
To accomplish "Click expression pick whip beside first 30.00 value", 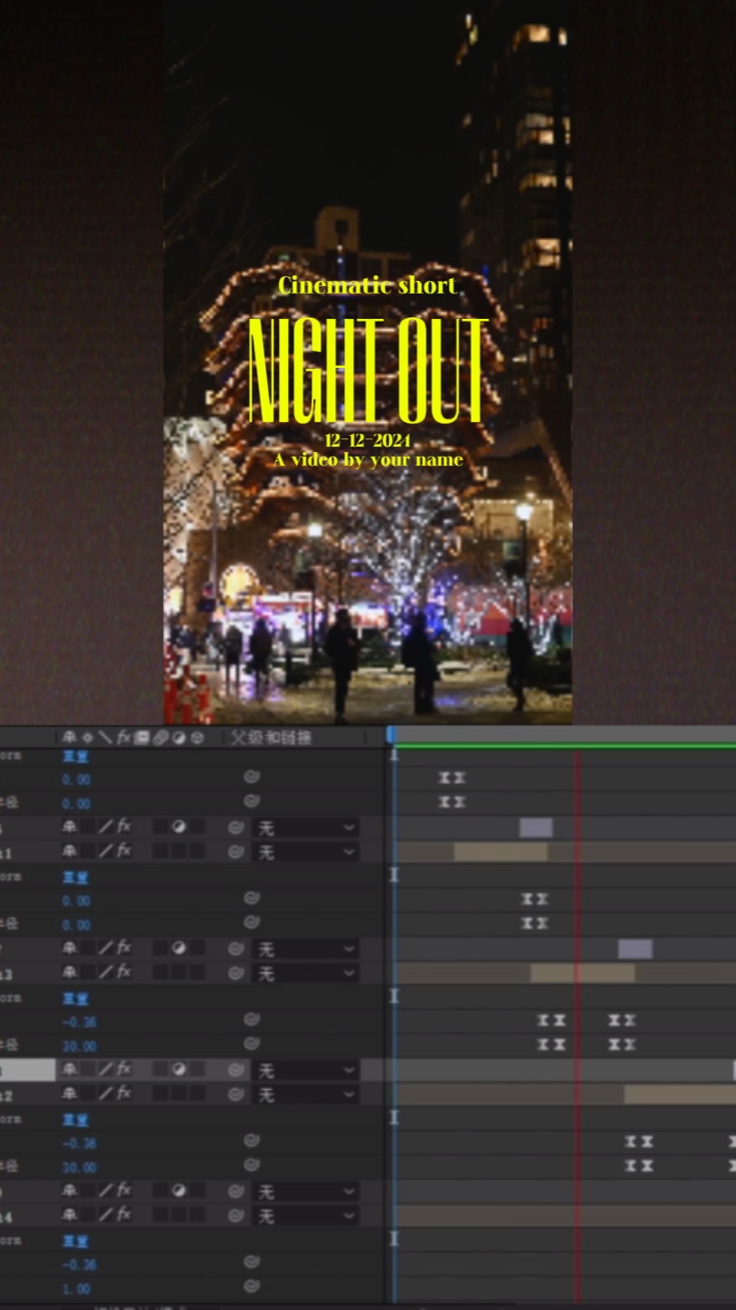I will pyautogui.click(x=252, y=1045).
